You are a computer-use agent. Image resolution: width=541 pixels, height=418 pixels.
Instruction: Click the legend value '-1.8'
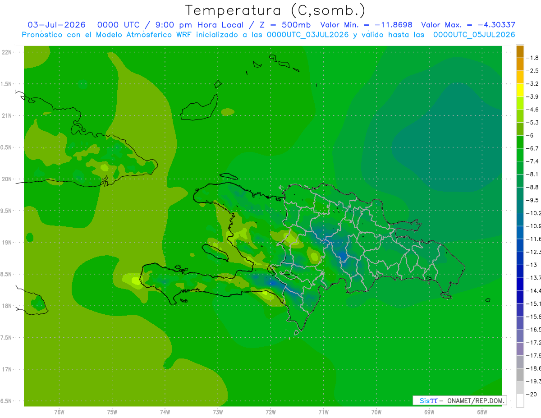point(533,58)
